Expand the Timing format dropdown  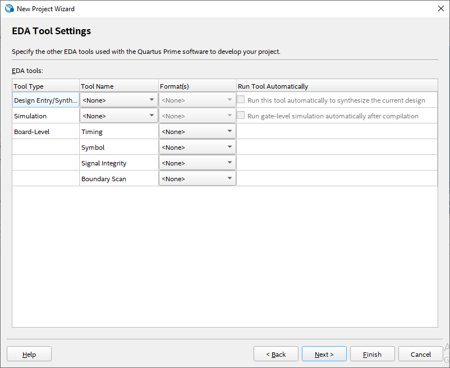pos(197,131)
